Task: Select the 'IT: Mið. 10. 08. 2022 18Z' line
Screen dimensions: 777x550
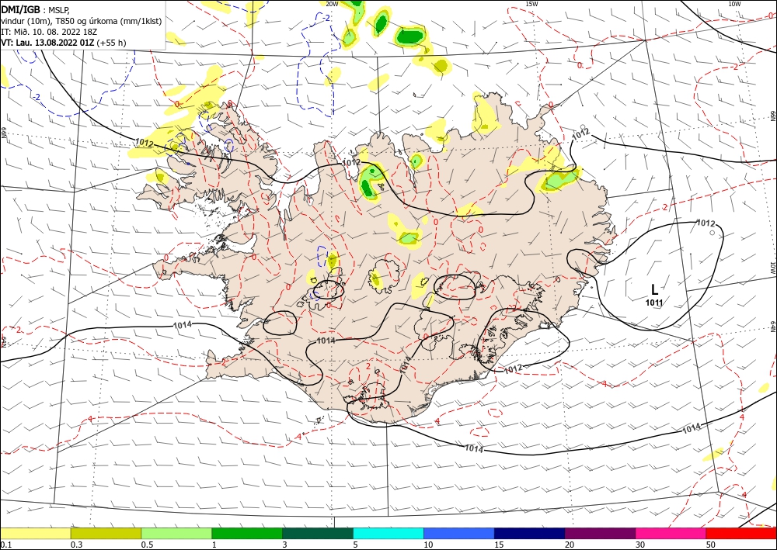Action: tap(49, 32)
